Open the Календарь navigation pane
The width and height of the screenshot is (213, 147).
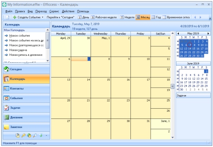26,79
